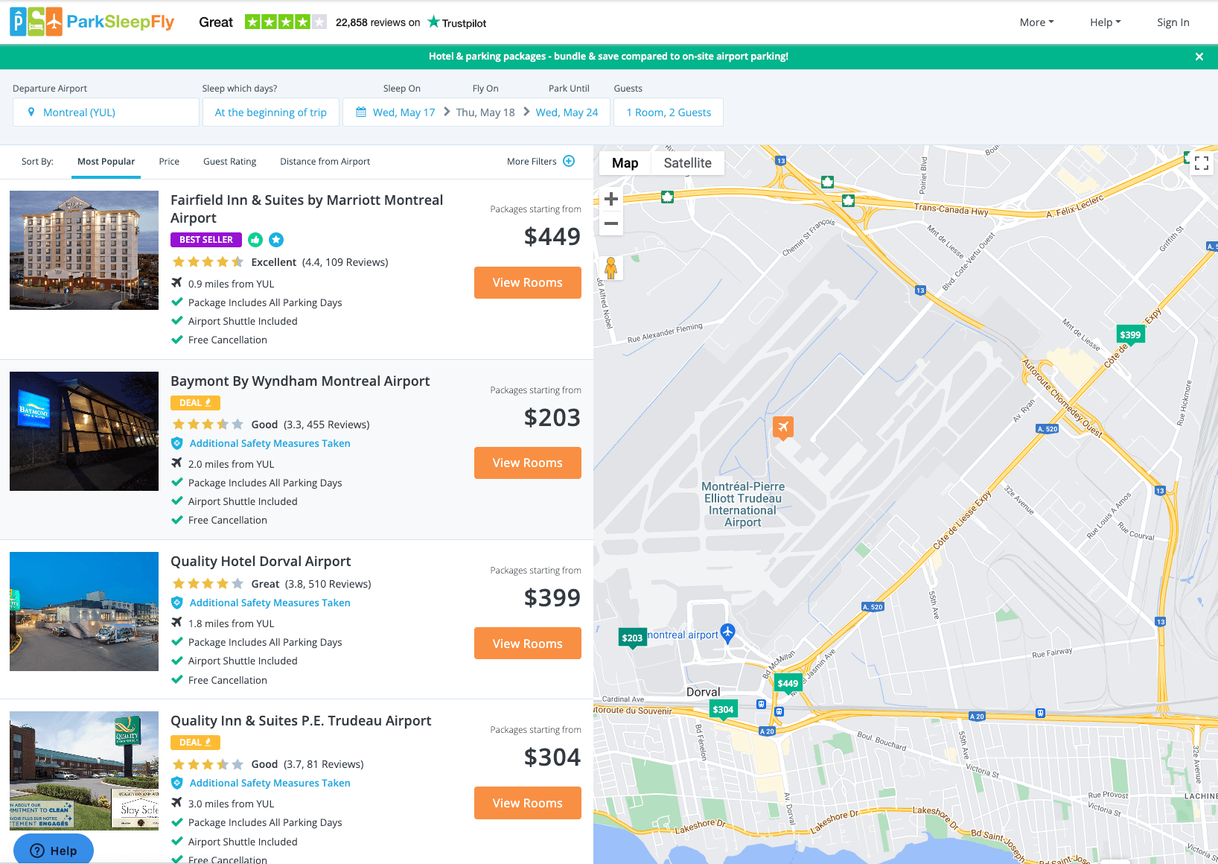
Task: Open Quality Hotel Dorval Airport title
Action: tap(261, 562)
